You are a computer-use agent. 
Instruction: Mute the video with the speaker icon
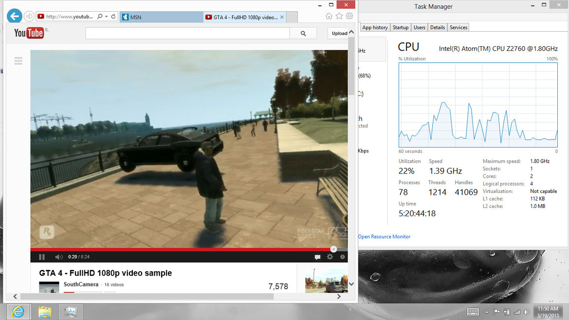click(58, 257)
